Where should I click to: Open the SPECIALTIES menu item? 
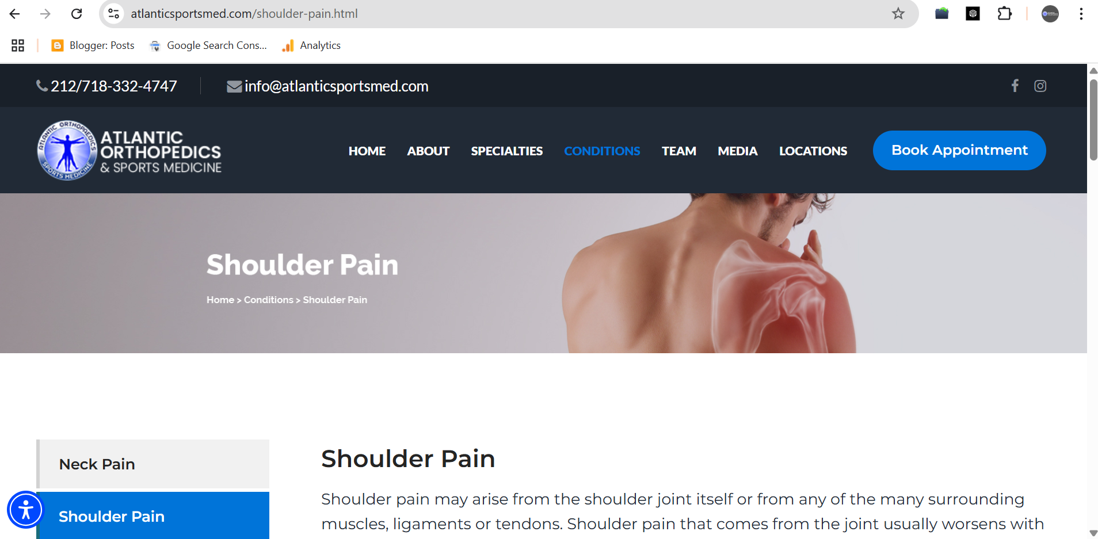[506, 151]
